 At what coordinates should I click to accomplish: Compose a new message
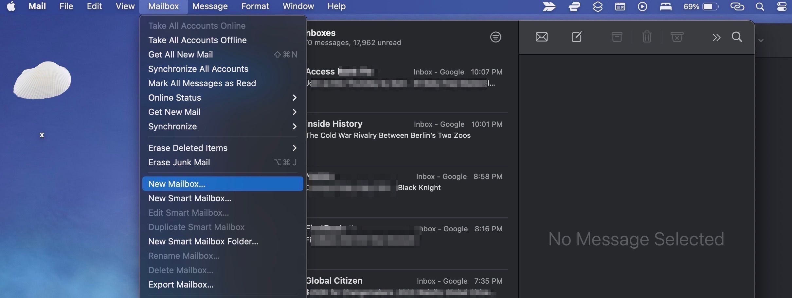tap(577, 37)
